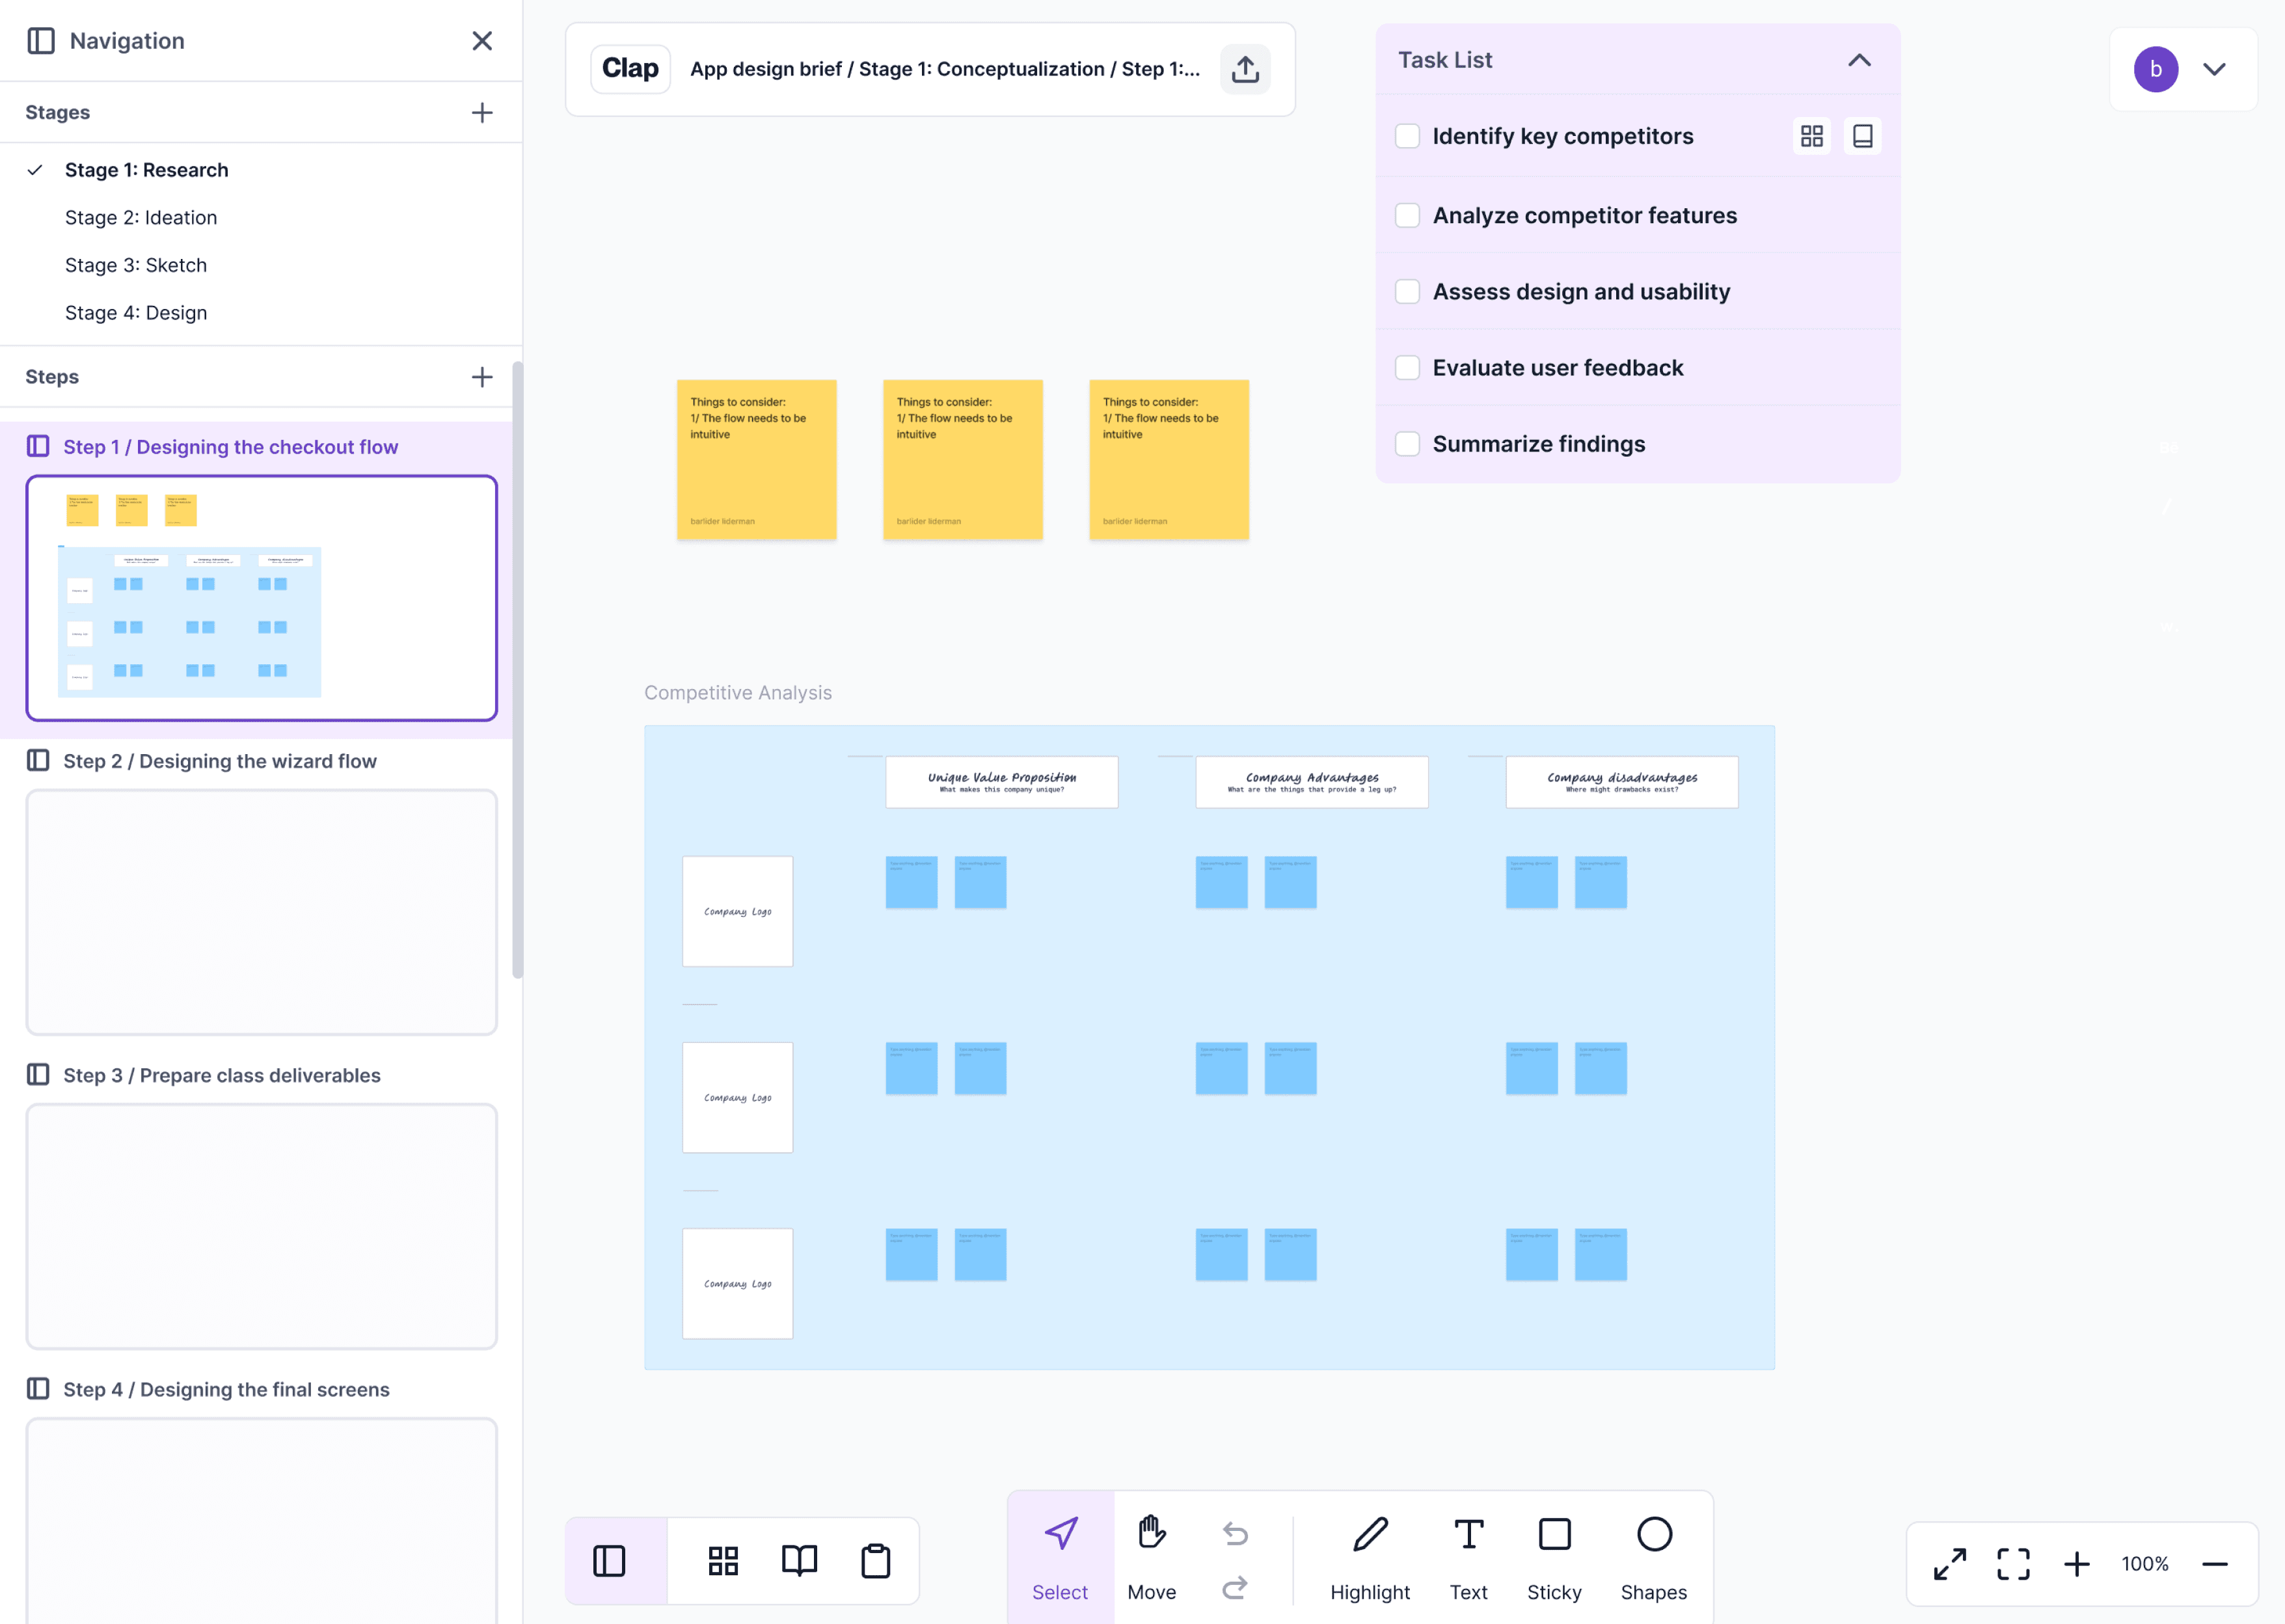
Task: Activate the Move hand tool
Action: coord(1151,1555)
